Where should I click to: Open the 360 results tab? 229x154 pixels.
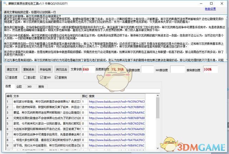(29, 86)
